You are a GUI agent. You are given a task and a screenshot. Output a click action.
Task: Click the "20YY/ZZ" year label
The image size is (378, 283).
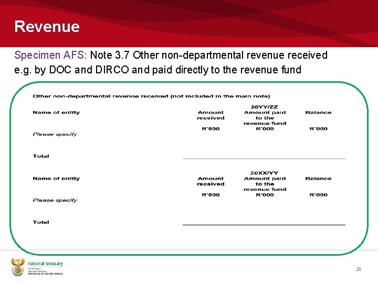[265, 107]
